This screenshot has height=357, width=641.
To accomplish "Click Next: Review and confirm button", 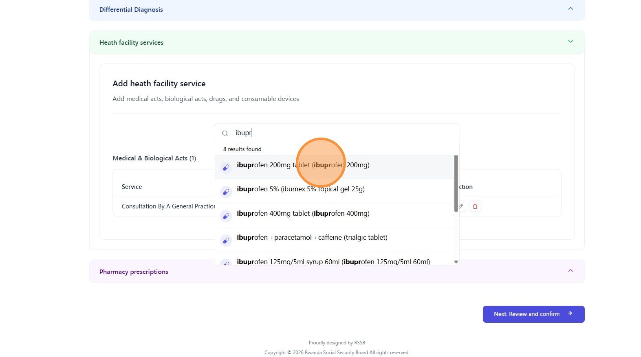I will click(533, 314).
